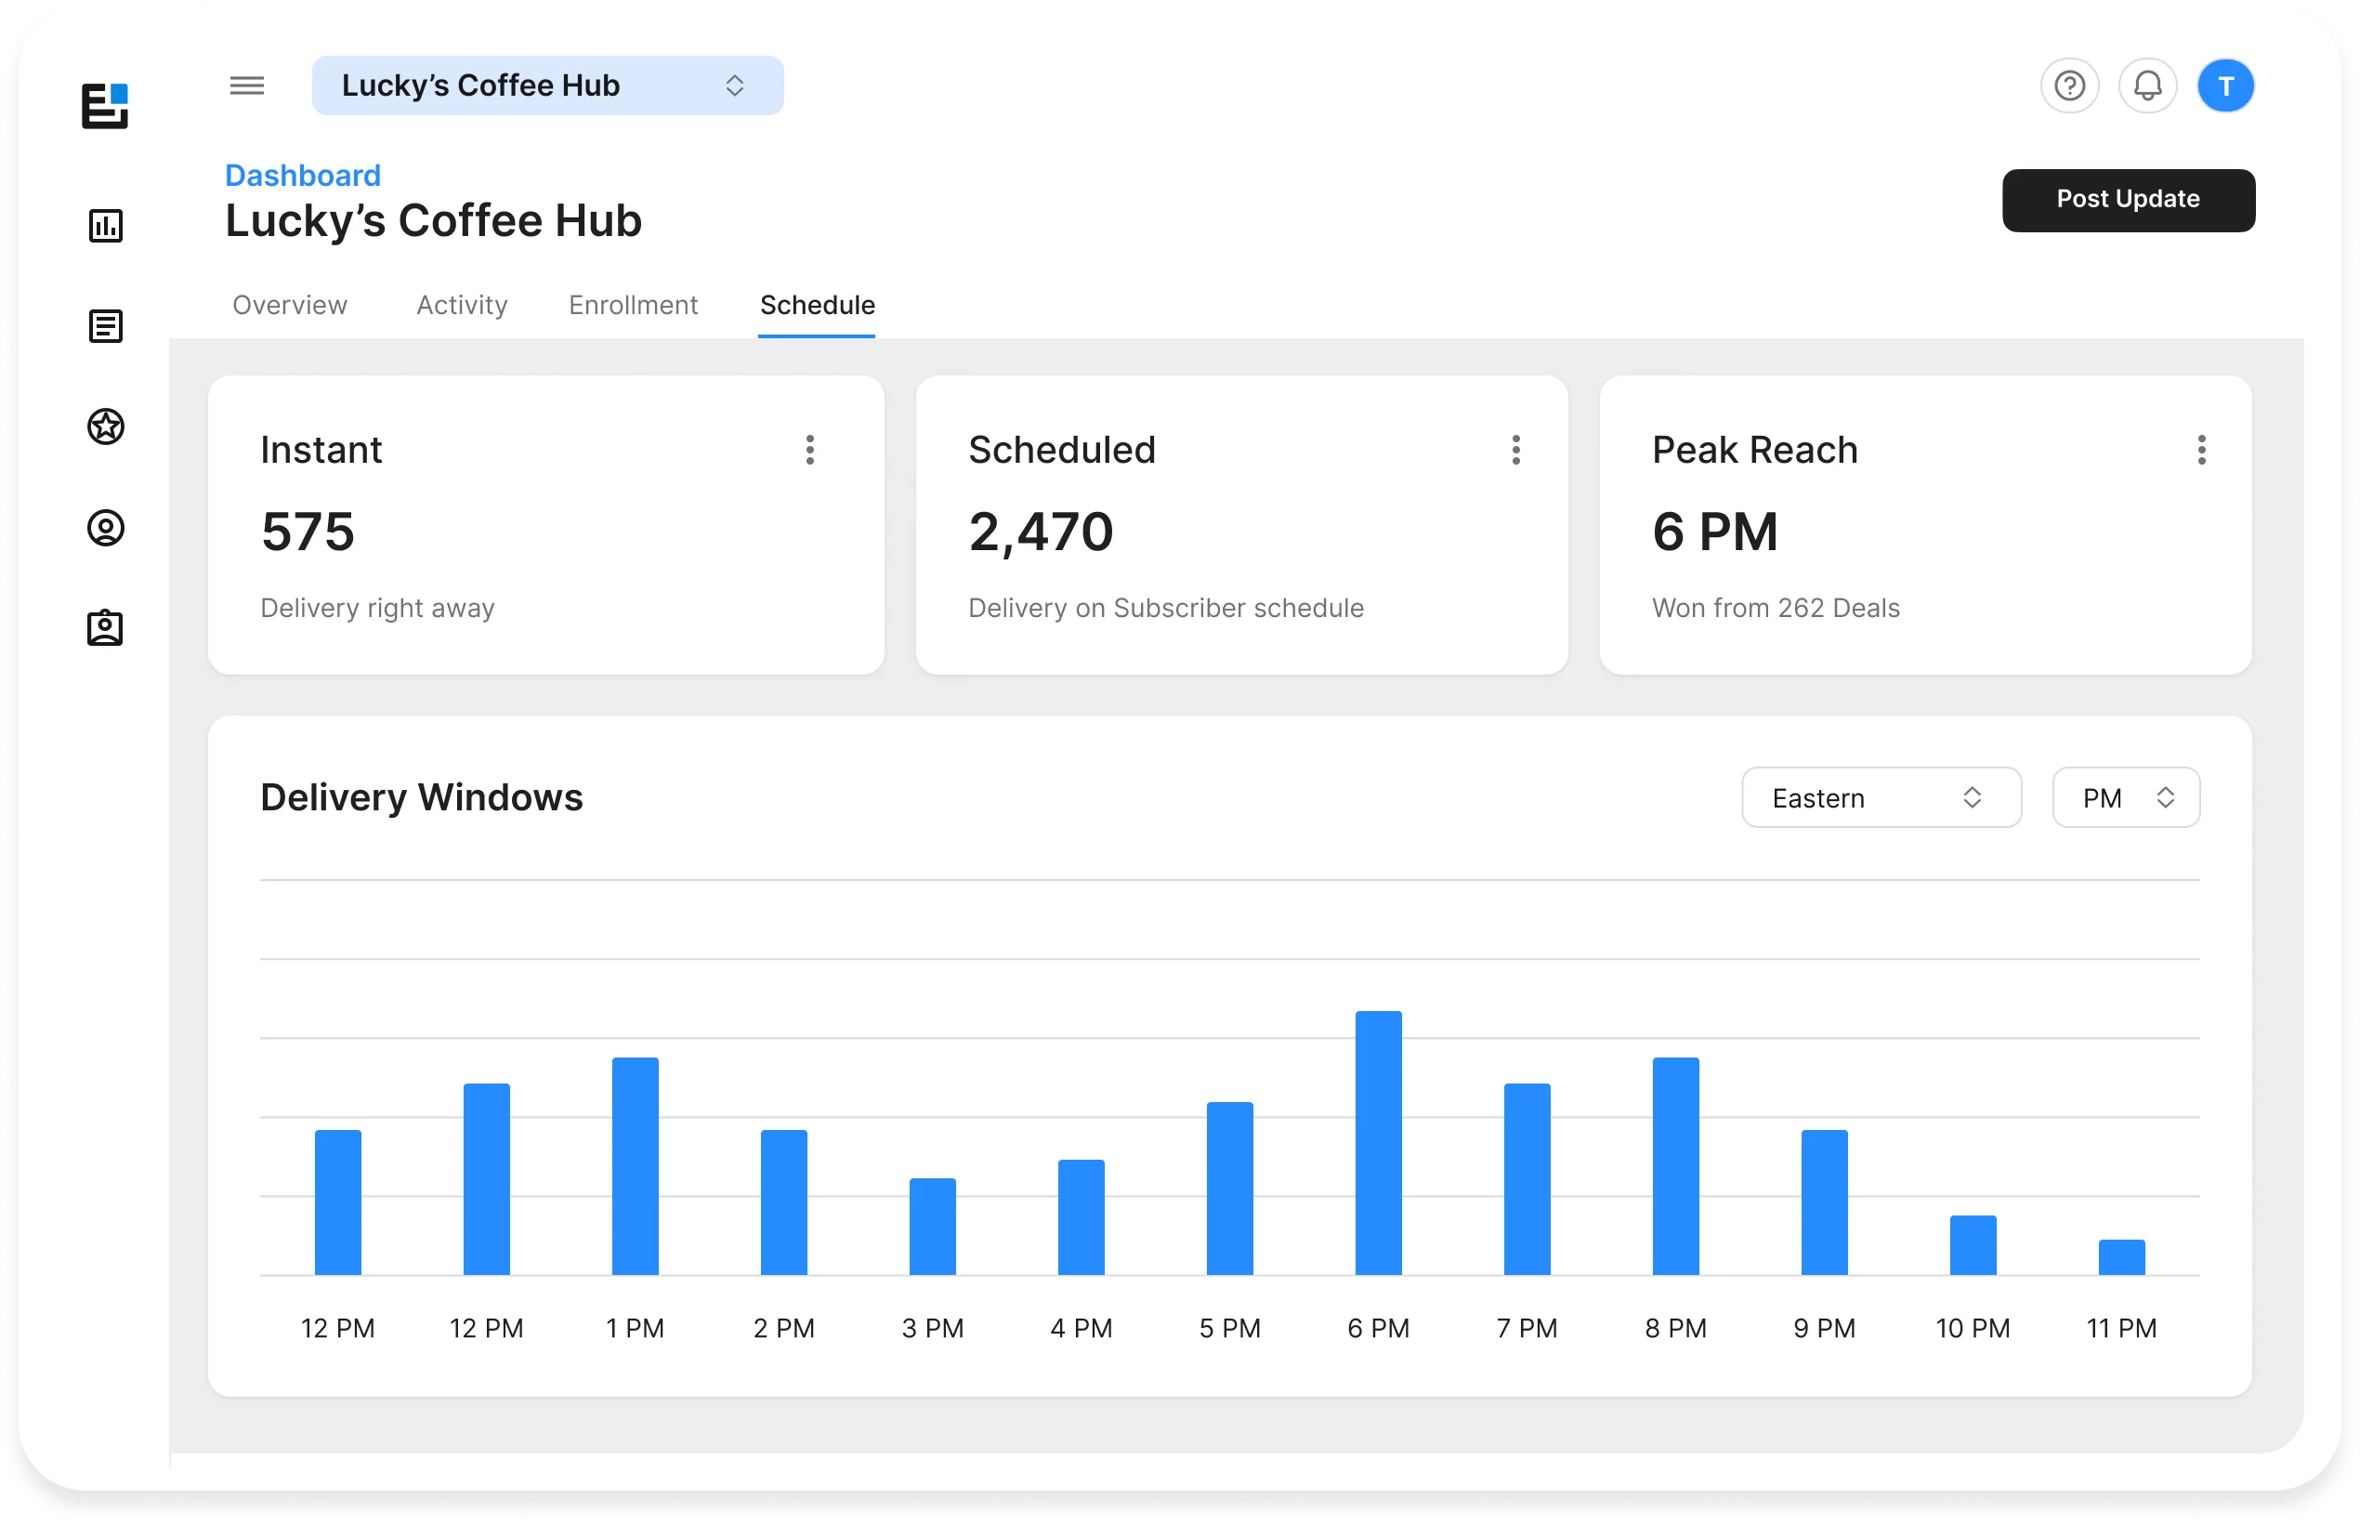The width and height of the screenshot is (2360, 1524).
Task: Click the 9 PM axis label
Action: (1824, 1328)
